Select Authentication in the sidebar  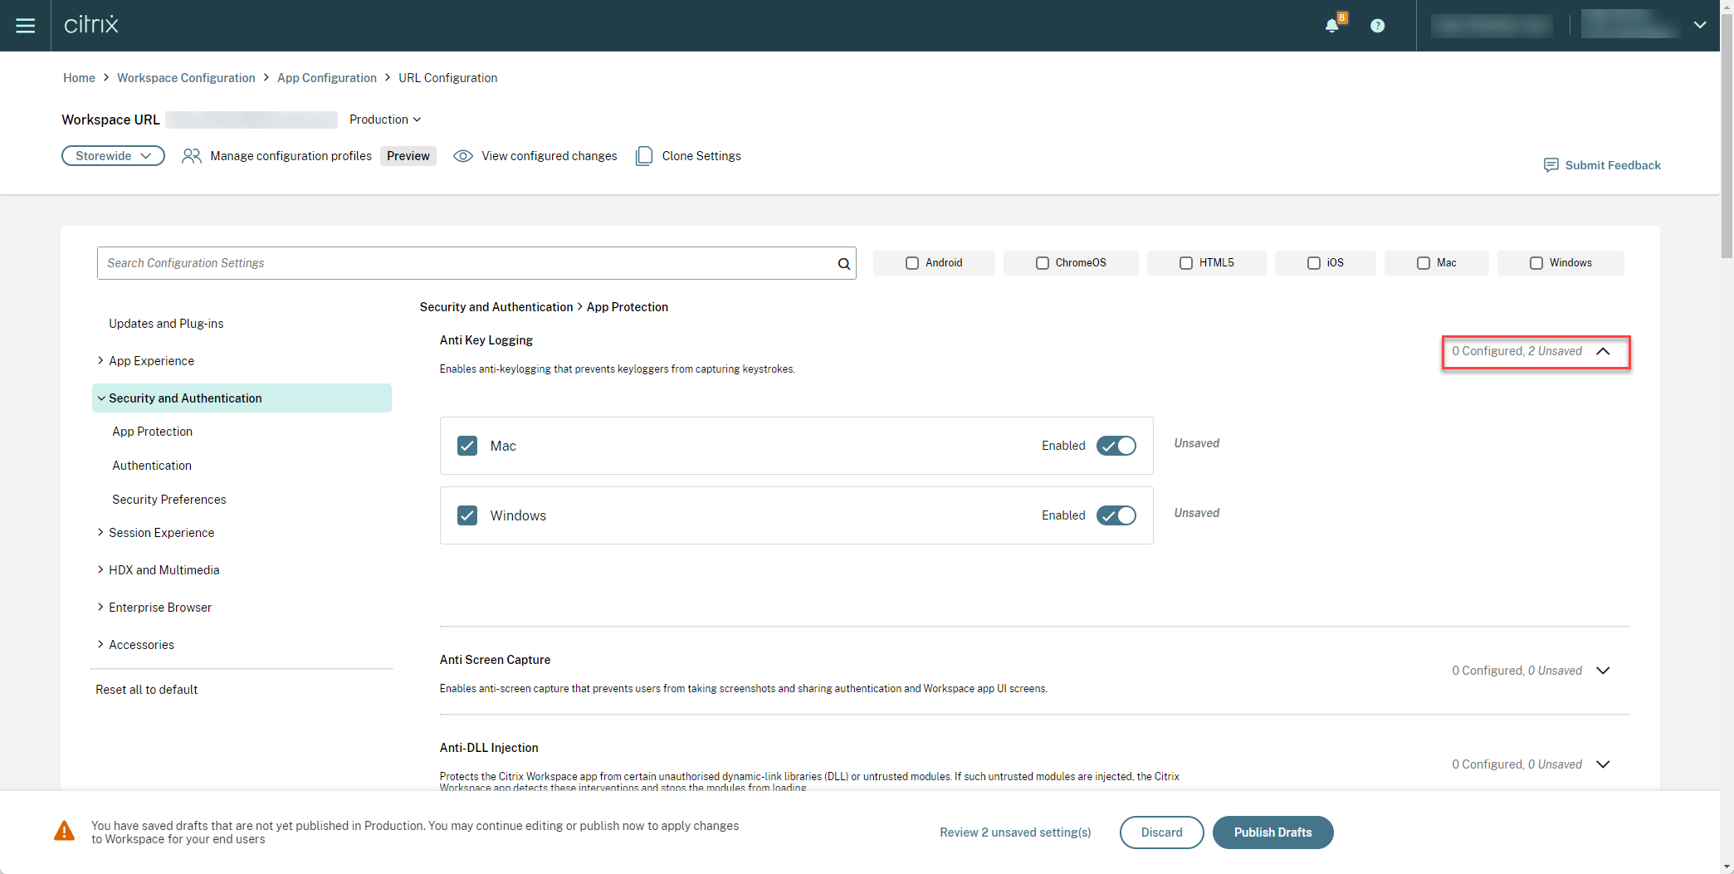152,465
